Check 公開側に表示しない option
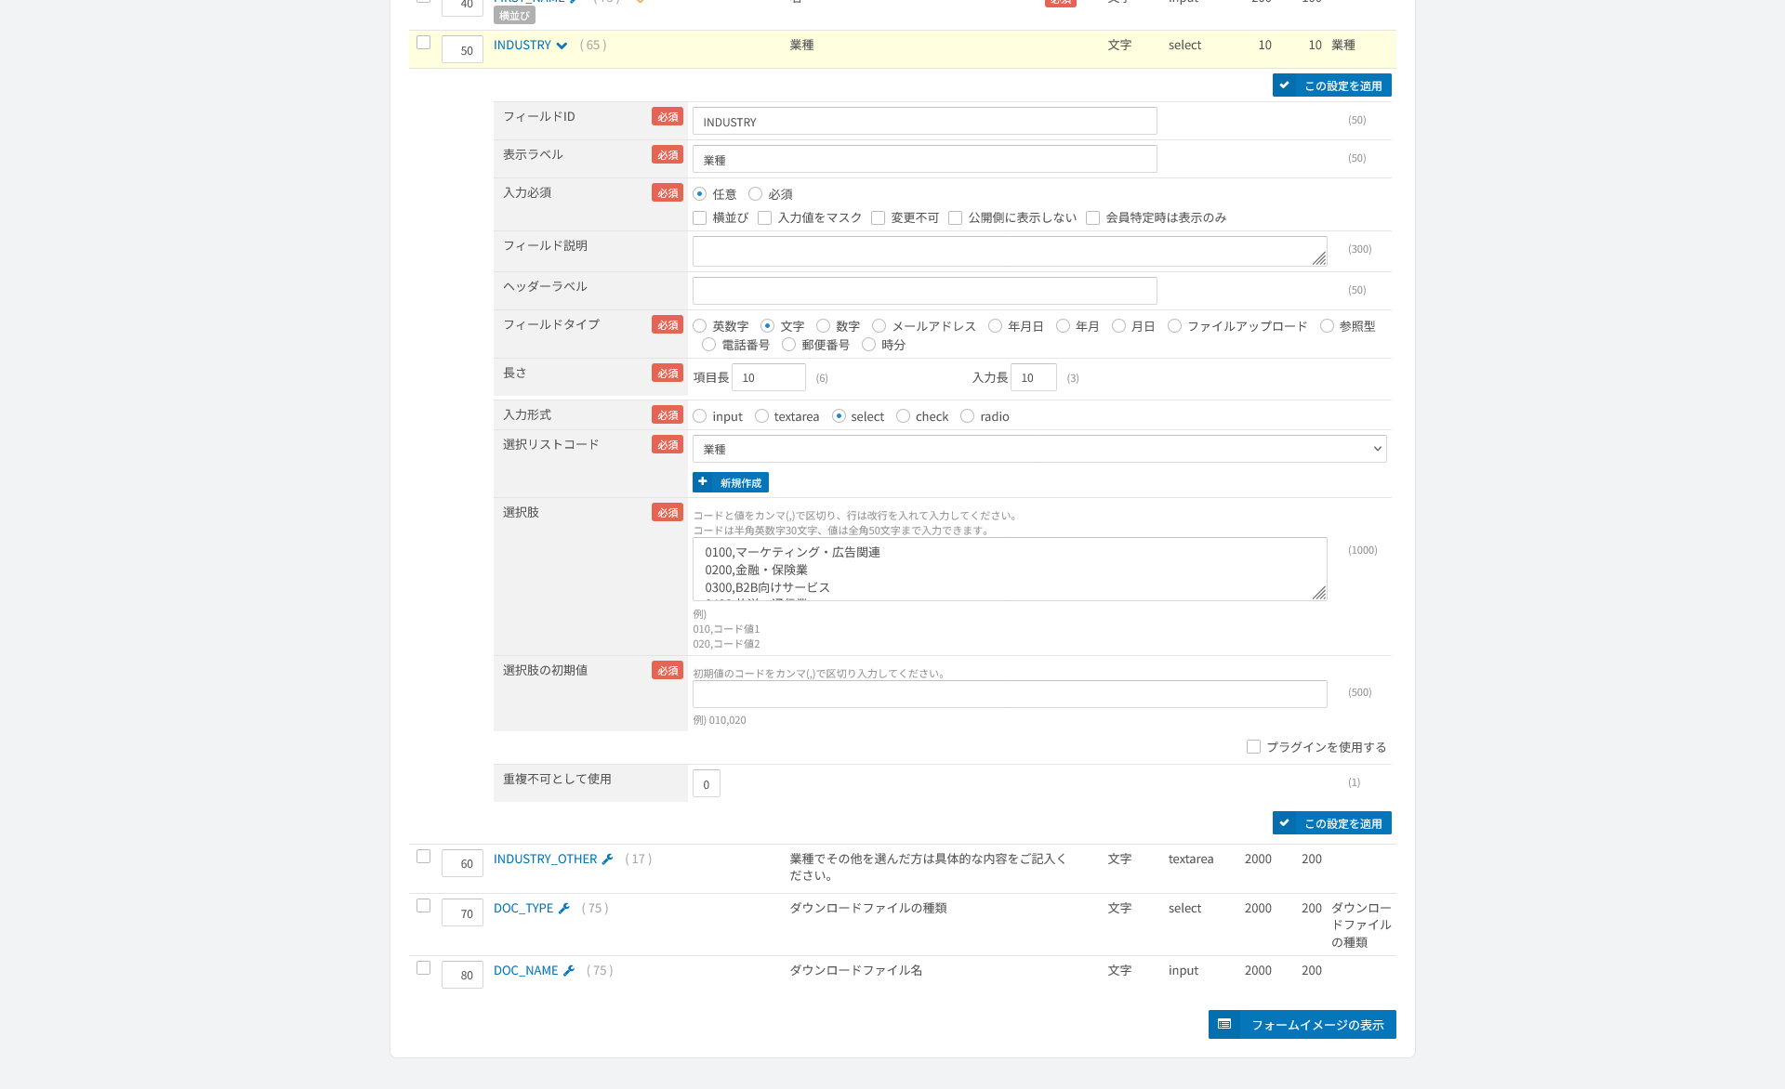 (x=956, y=218)
